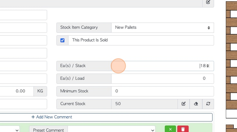Click the This Product Is Sold label
Image resolution: width=237 pixels, height=132 pixels.
(90, 40)
